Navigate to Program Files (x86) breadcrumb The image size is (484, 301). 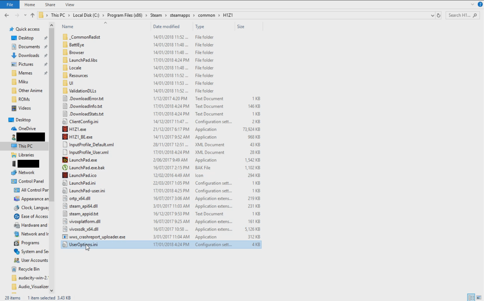point(125,15)
